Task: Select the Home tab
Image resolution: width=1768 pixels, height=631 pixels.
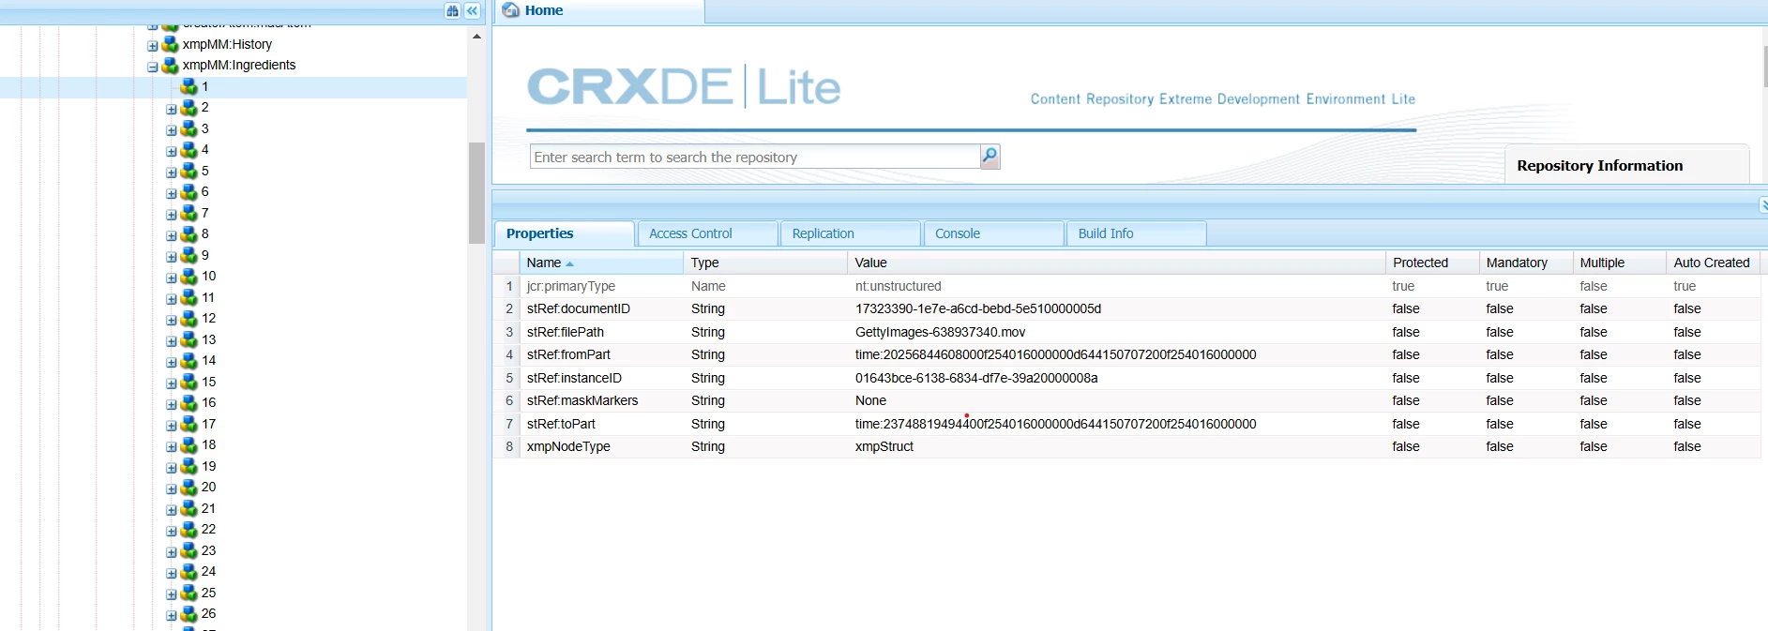Action: (598, 11)
